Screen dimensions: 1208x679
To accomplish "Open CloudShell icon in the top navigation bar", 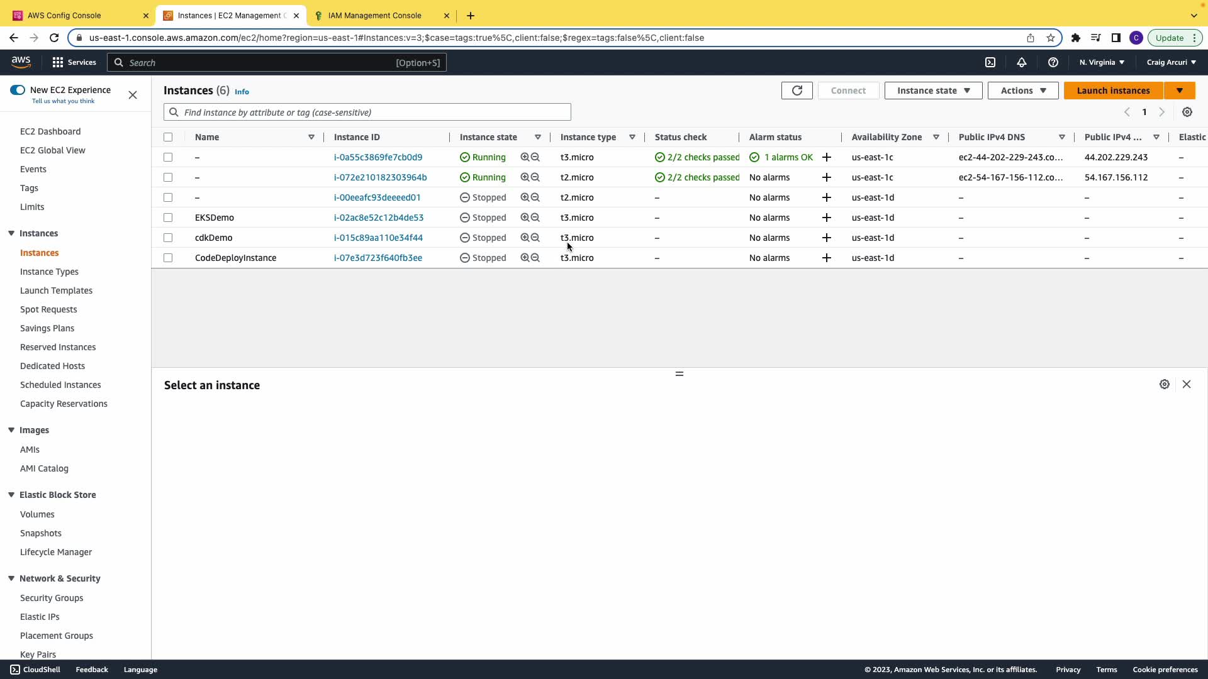I will click(x=990, y=62).
